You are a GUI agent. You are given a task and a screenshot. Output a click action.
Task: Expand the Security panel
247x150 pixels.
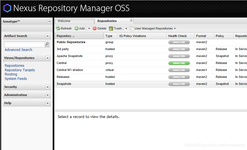pyautogui.click(x=47, y=87)
